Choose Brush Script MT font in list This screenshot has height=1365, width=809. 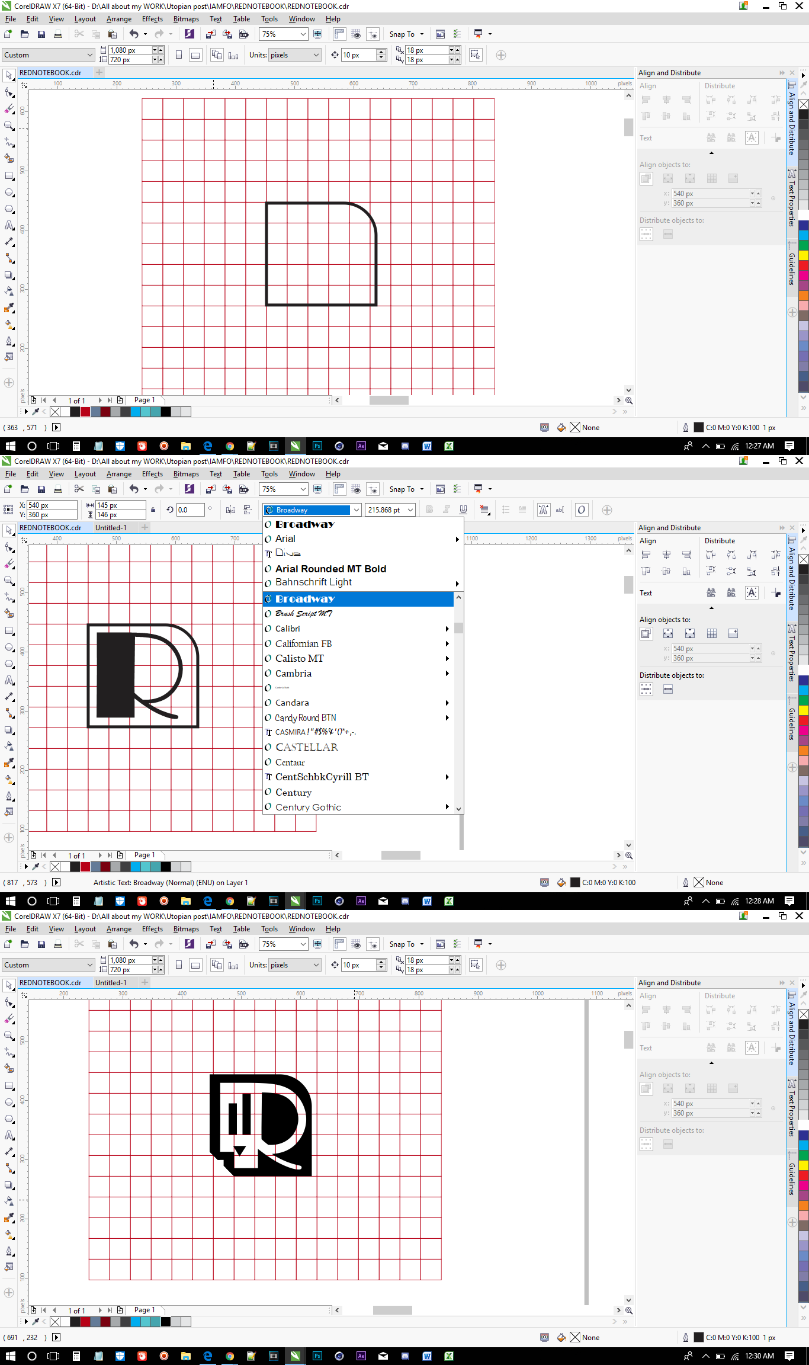pos(303,614)
